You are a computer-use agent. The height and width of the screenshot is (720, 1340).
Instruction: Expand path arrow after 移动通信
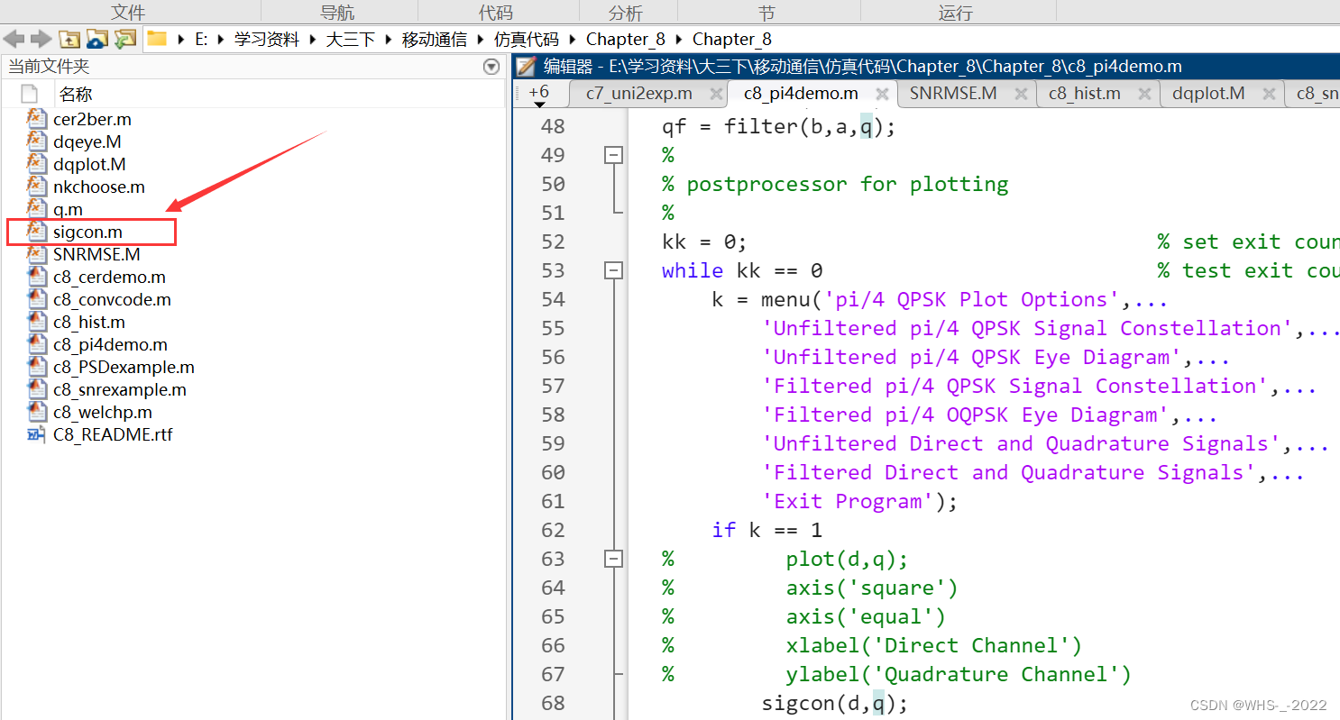482,40
